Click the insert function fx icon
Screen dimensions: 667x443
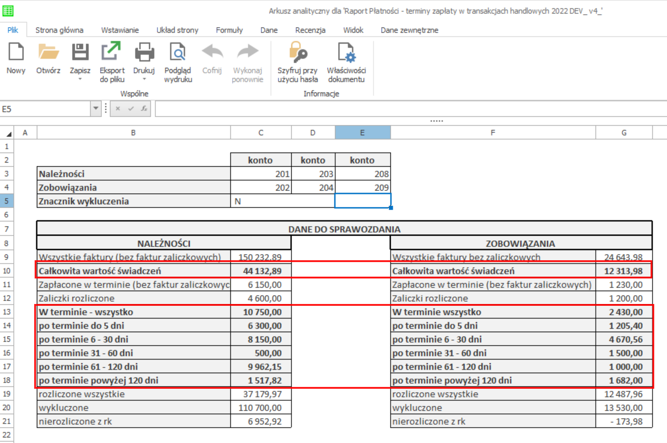(x=144, y=108)
